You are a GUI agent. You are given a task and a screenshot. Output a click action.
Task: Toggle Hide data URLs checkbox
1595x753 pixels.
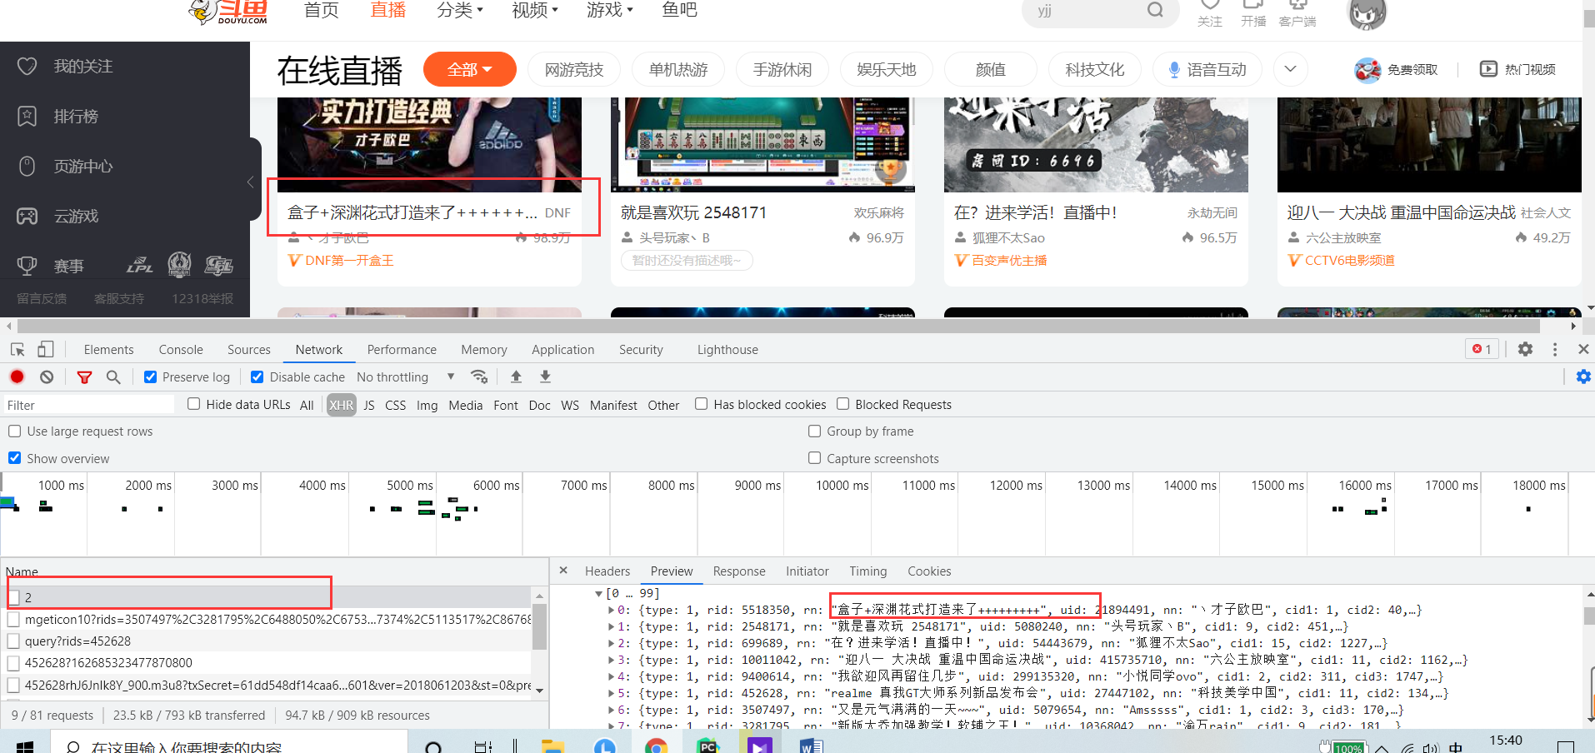click(193, 404)
